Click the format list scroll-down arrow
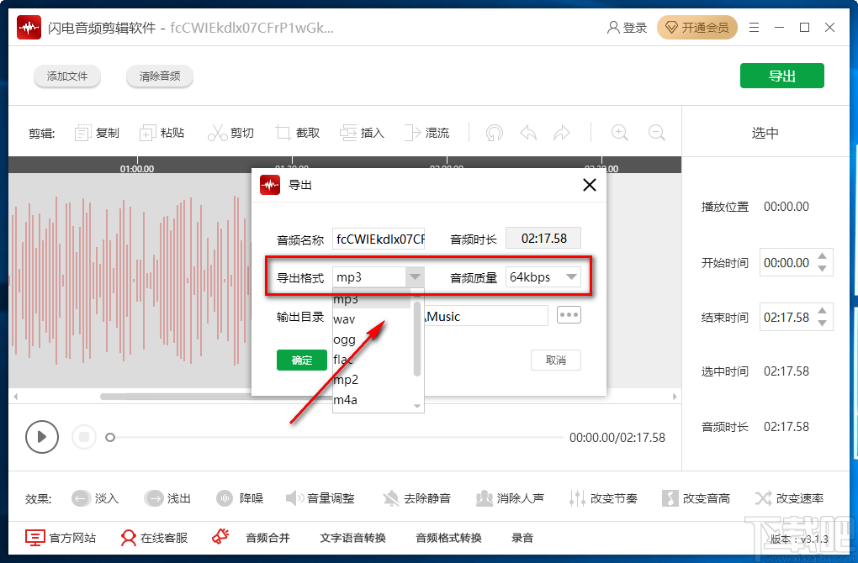 pos(417,406)
